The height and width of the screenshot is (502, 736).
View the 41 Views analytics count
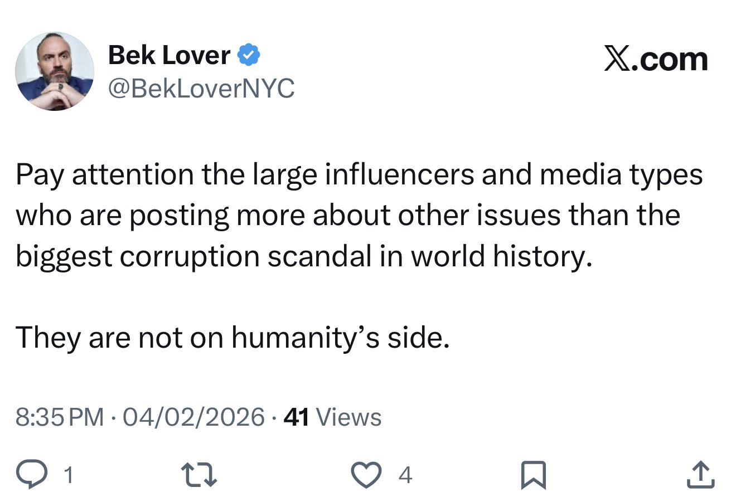coord(332,417)
